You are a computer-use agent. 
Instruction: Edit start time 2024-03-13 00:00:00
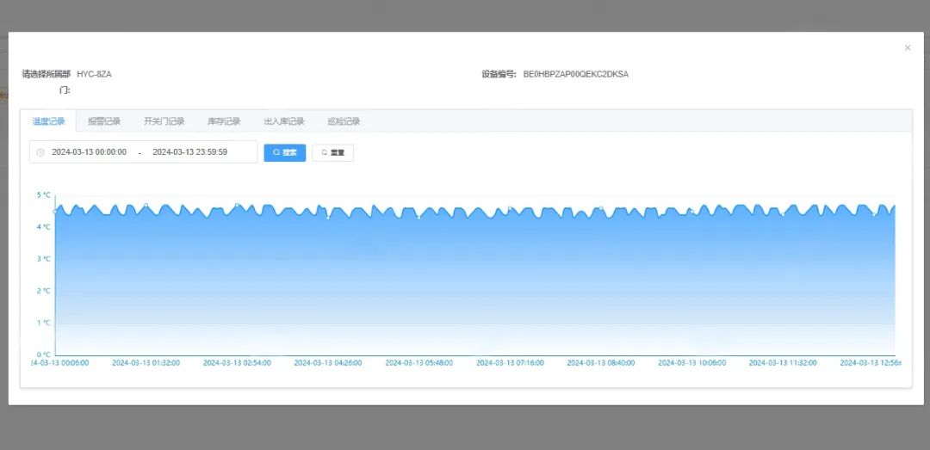click(x=90, y=152)
